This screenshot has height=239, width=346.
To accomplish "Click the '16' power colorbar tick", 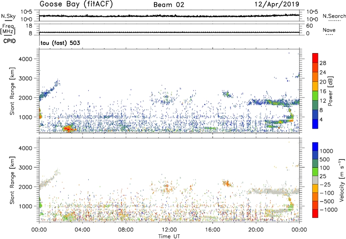I will (323, 91).
